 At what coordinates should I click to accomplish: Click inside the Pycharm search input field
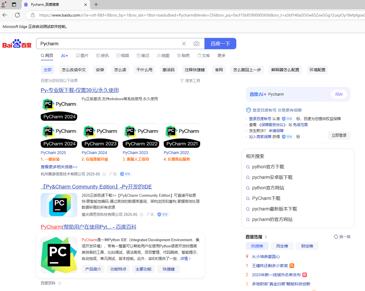point(110,44)
